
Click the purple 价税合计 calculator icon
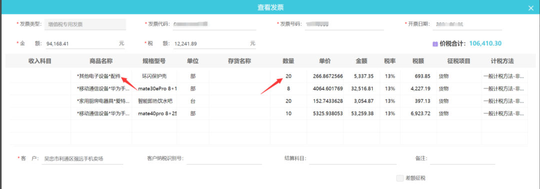coord(435,43)
